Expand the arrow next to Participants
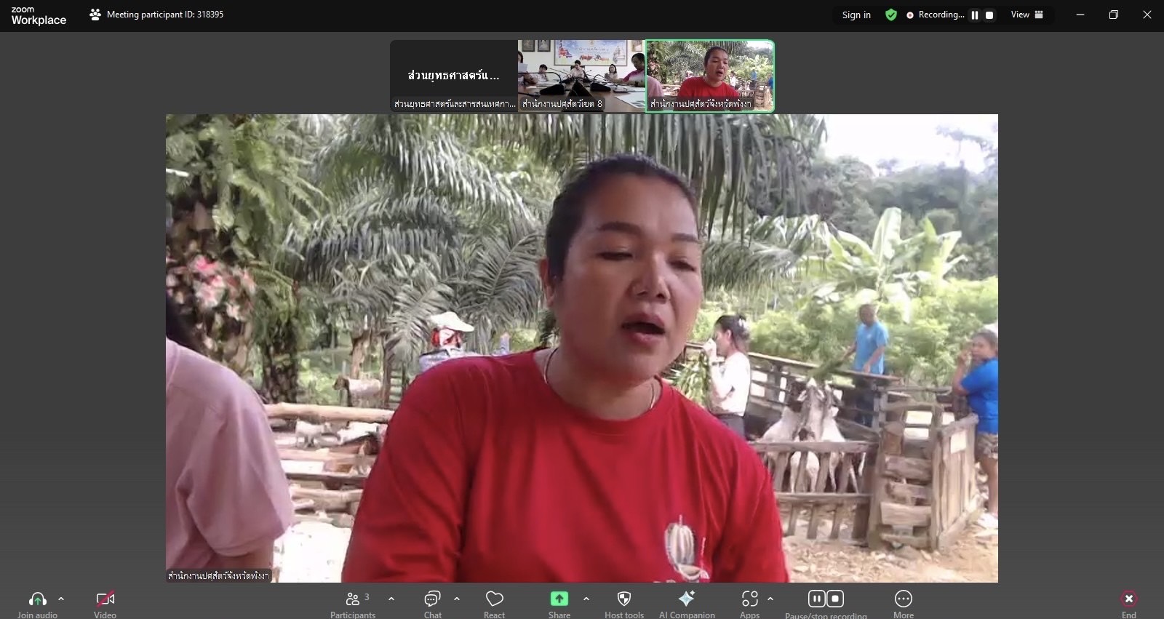This screenshot has width=1164, height=619. 391,599
